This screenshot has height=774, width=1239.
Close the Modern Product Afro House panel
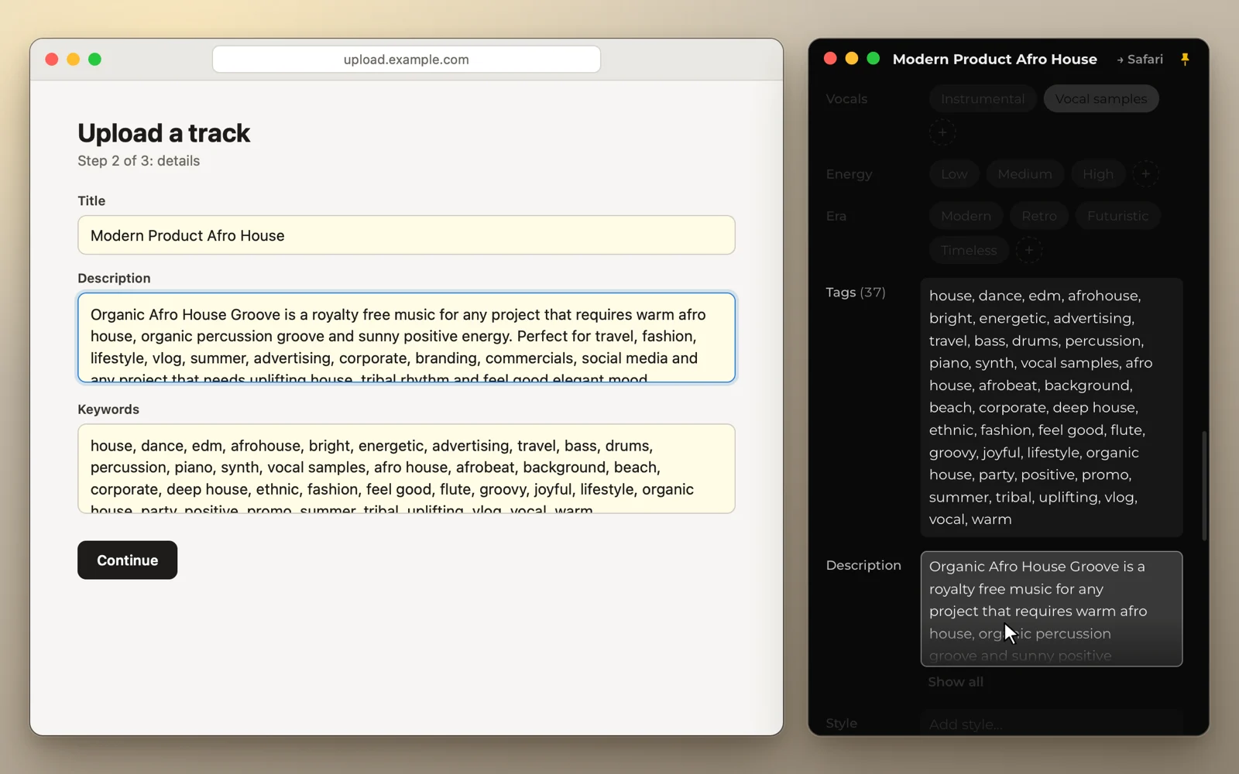pyautogui.click(x=830, y=59)
